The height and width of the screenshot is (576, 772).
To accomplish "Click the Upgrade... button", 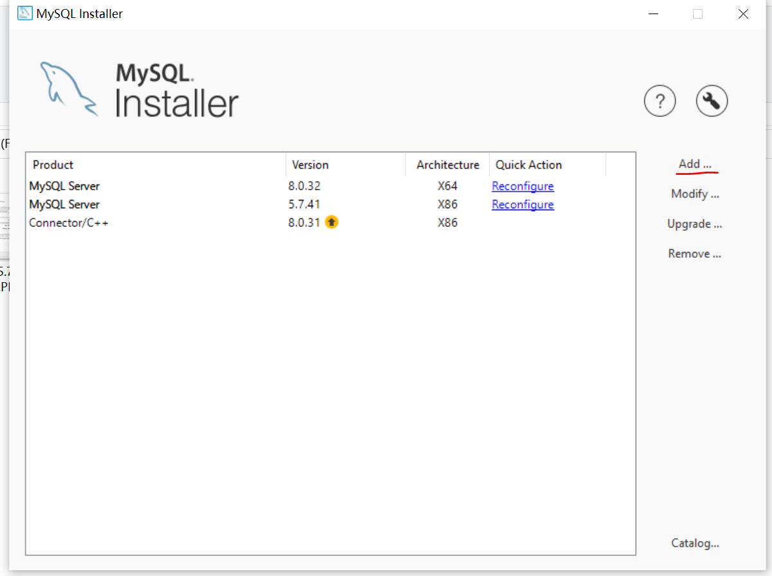I will click(695, 224).
